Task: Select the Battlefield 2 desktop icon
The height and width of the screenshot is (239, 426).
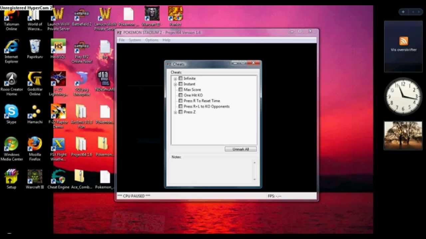Action: pos(82,17)
